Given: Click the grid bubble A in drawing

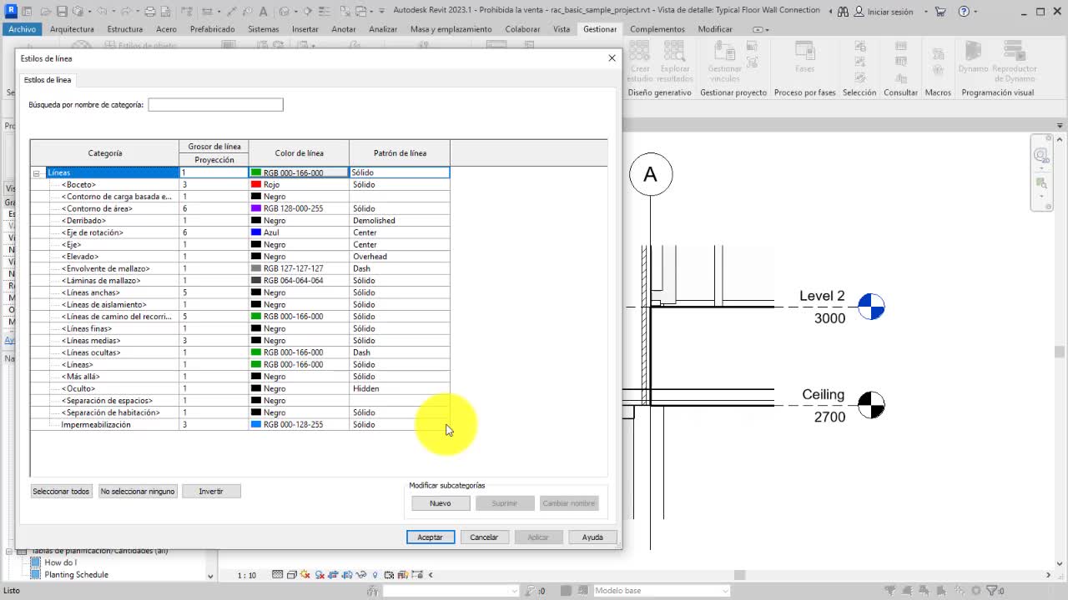Looking at the screenshot, I should 650,175.
